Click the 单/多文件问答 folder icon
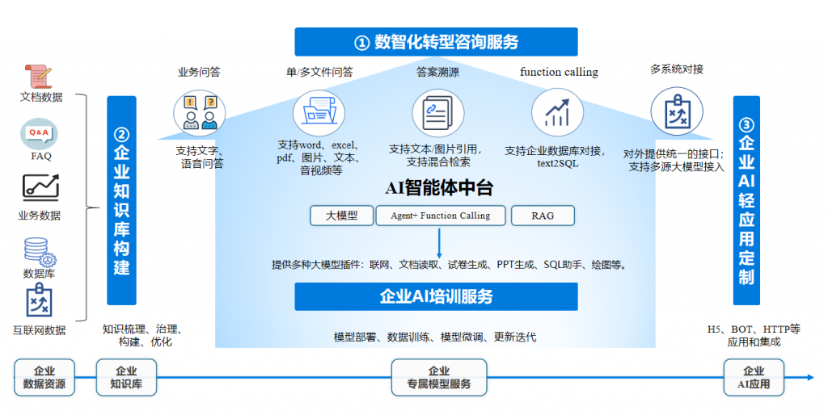 [x=319, y=113]
